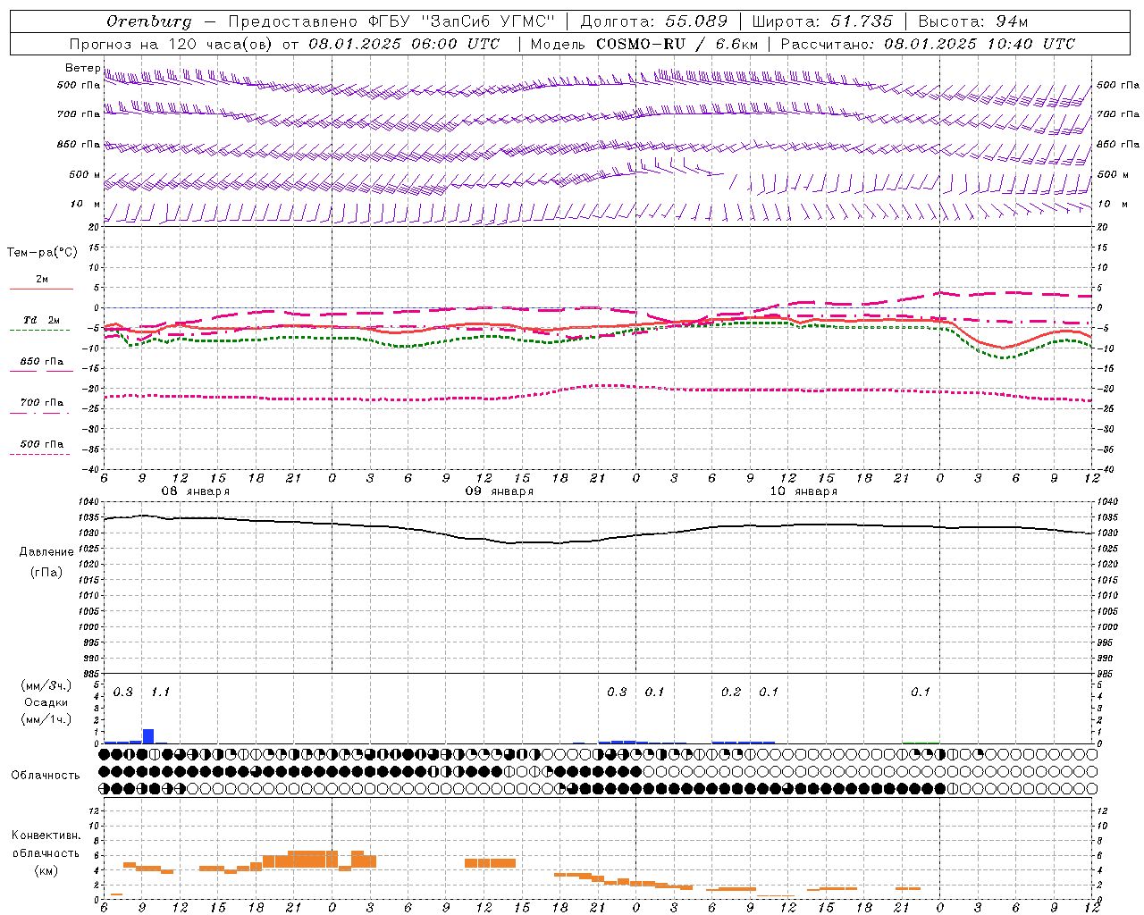Click the '(мм/3ч.)' precipitation unit label
Image resolution: width=1144 pixels, height=915 pixels.
[x=46, y=686]
